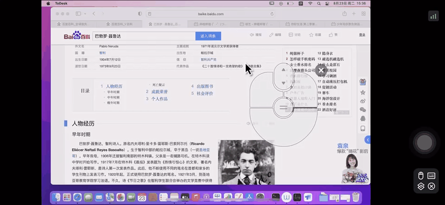Jump to 个人作品 in contents

pyautogui.click(x=159, y=99)
